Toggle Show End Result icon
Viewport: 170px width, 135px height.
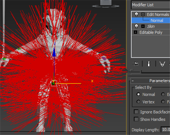(x=149, y=64)
